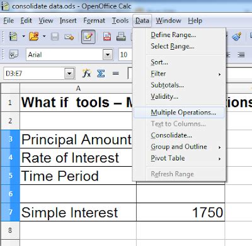Select row 1 header
Viewport: 252px width, 246px height.
10,103
